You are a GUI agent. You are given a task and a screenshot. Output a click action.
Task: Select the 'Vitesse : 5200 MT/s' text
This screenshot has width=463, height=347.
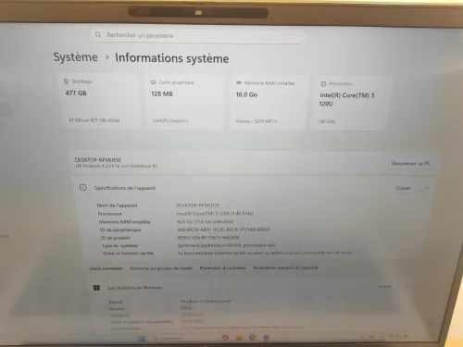[x=256, y=121]
